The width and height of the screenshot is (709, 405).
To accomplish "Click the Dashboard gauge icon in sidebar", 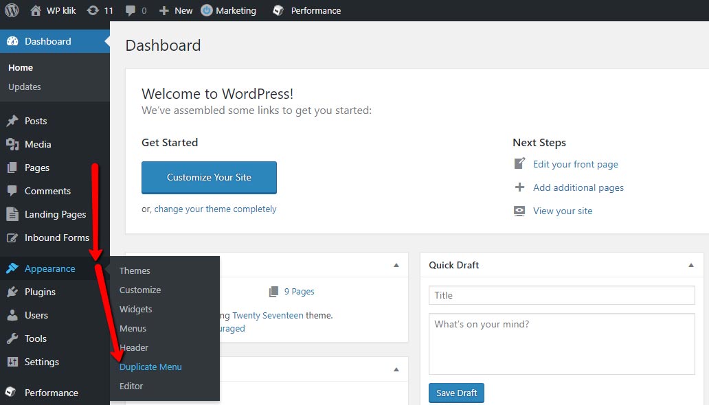I will coord(12,41).
